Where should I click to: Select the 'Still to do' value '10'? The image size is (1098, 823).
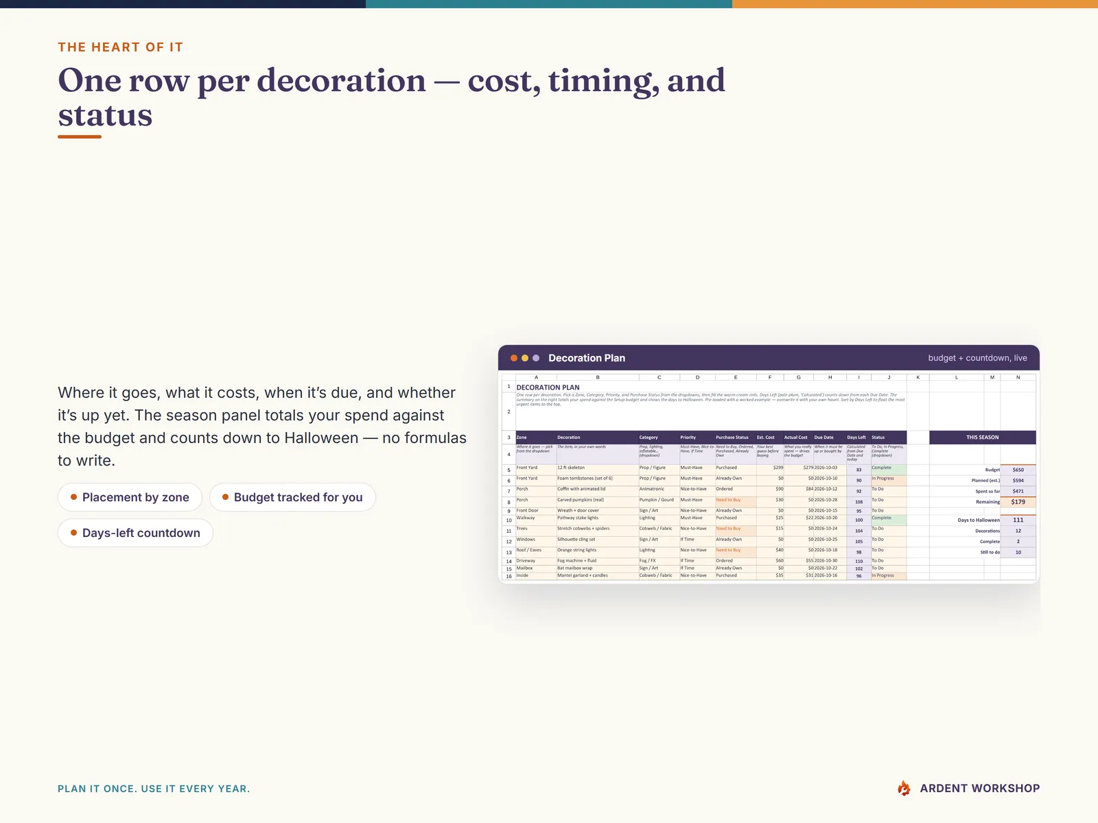[1018, 552]
